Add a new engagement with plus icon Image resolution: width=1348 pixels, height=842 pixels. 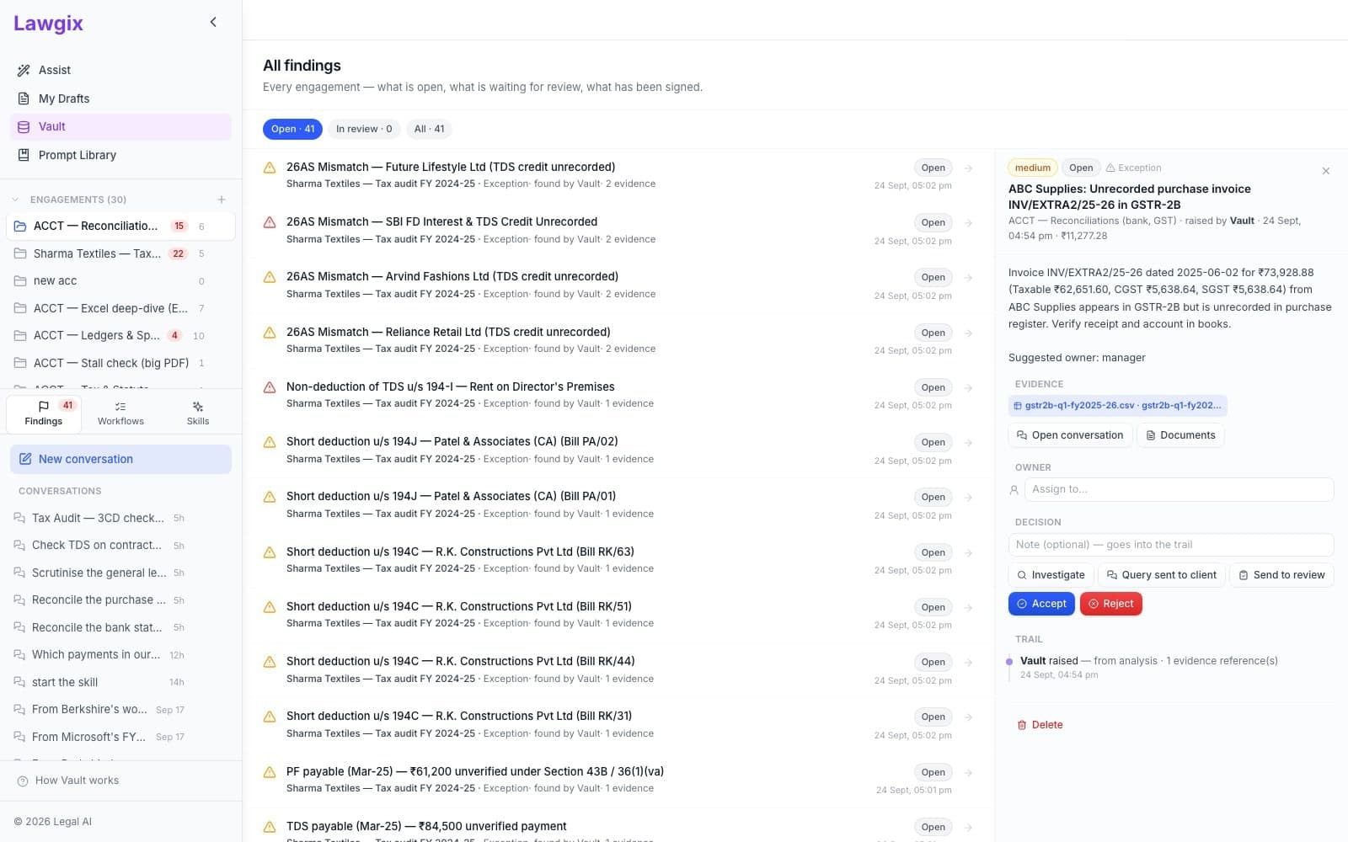pyautogui.click(x=222, y=200)
